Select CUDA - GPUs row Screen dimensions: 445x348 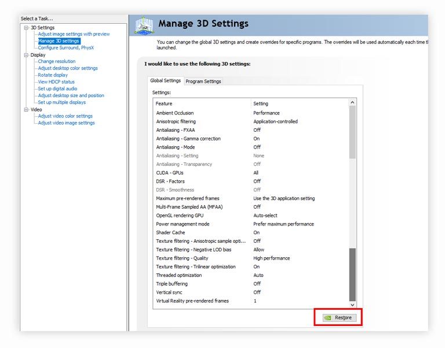(x=251, y=173)
